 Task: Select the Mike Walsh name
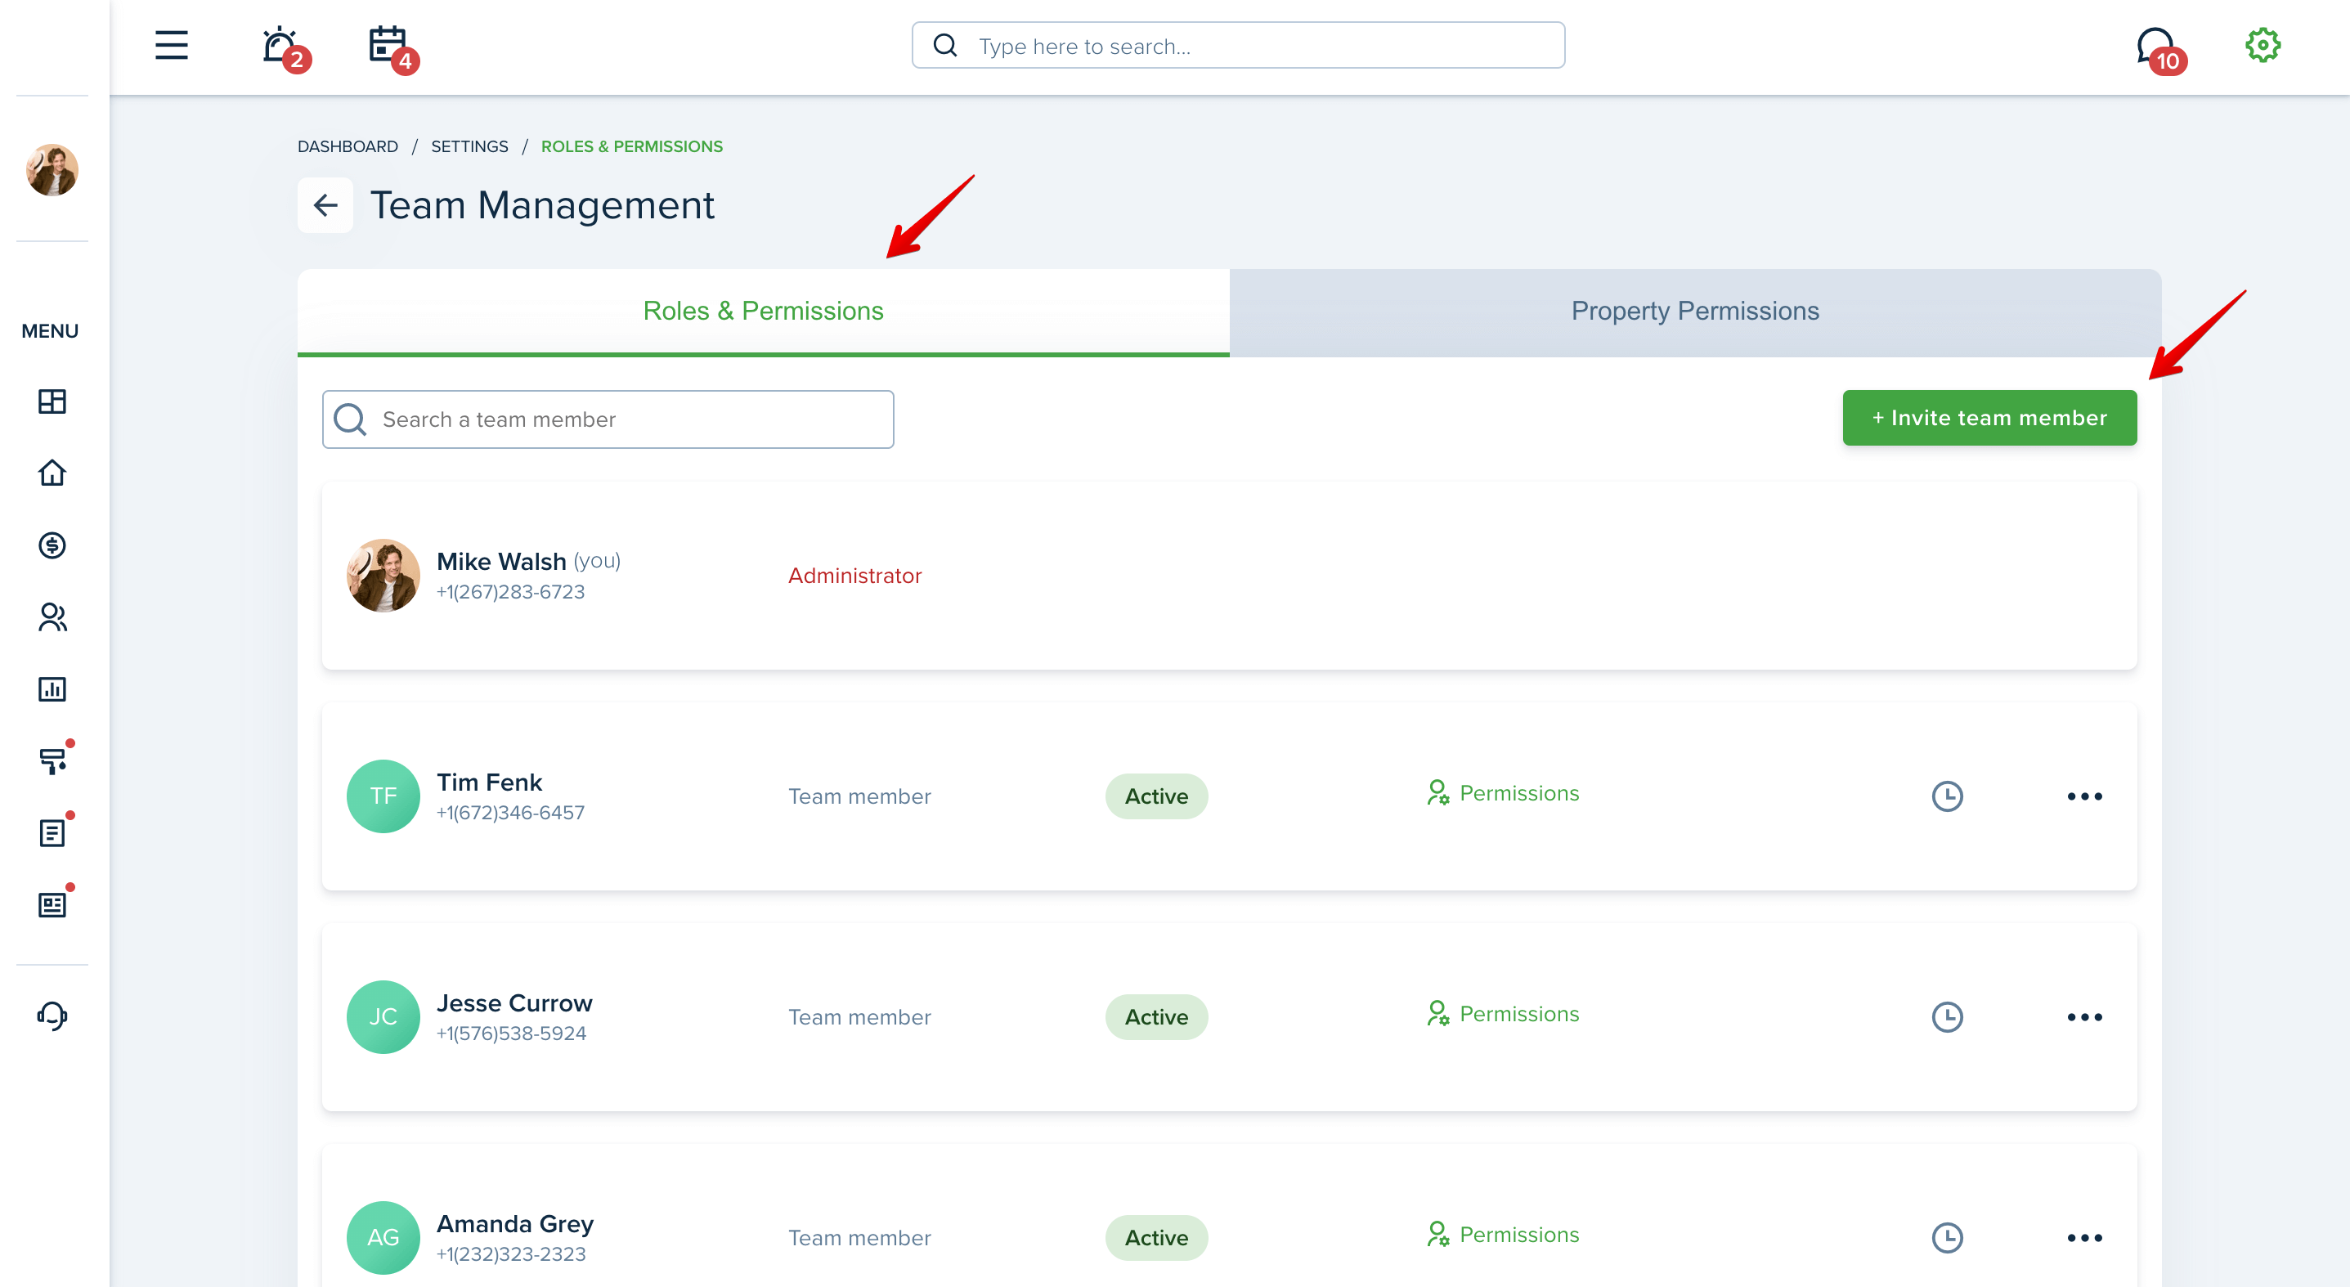tap(501, 561)
